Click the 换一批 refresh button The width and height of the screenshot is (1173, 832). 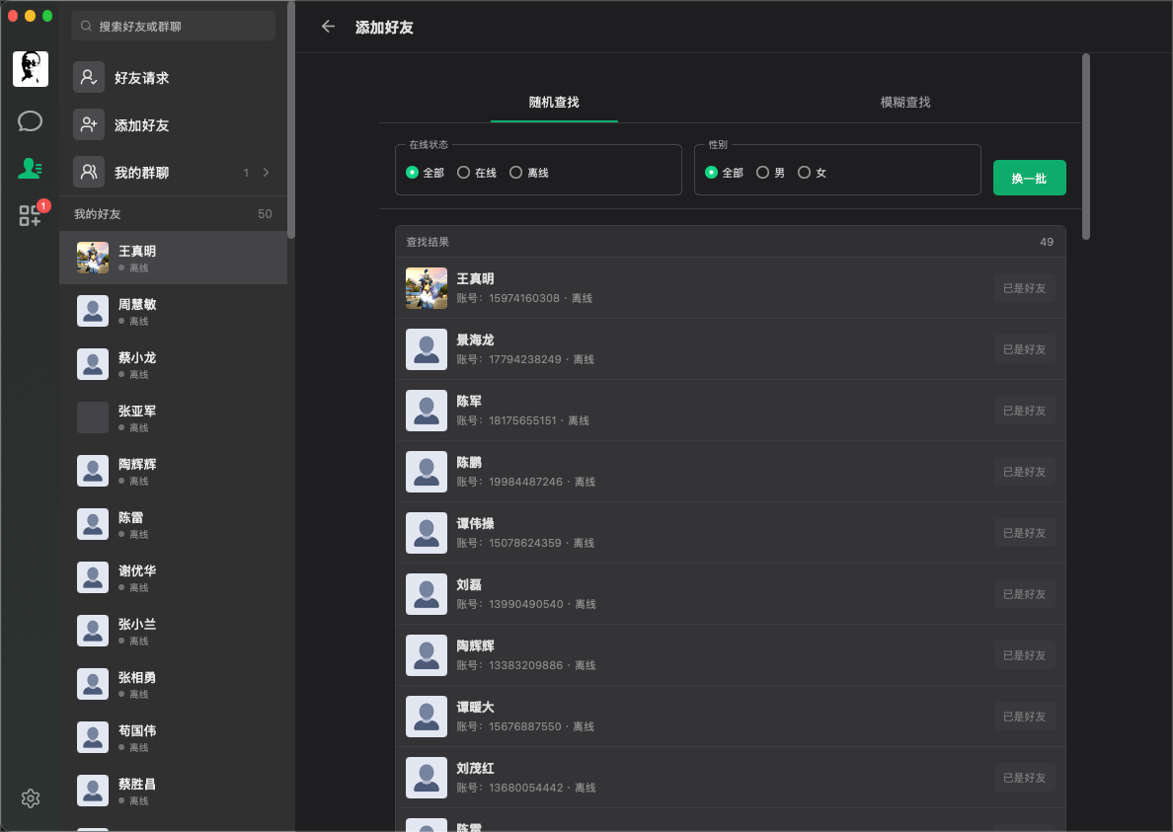[1030, 178]
